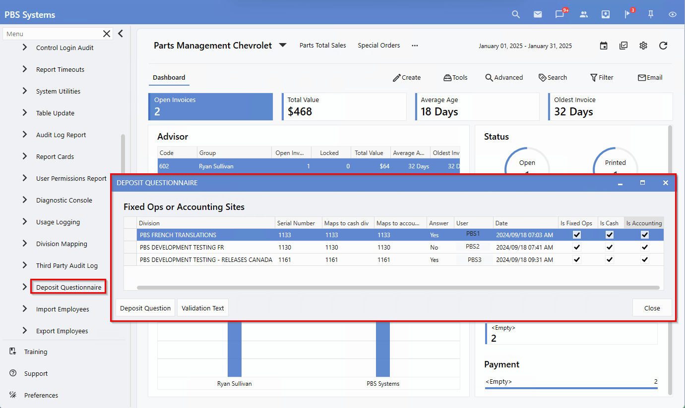The image size is (685, 408).
Task: Open the Filter funnel option
Action: [602, 77]
